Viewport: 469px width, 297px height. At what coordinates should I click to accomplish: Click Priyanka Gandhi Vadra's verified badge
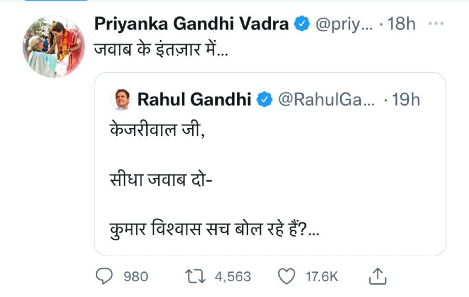(302, 24)
